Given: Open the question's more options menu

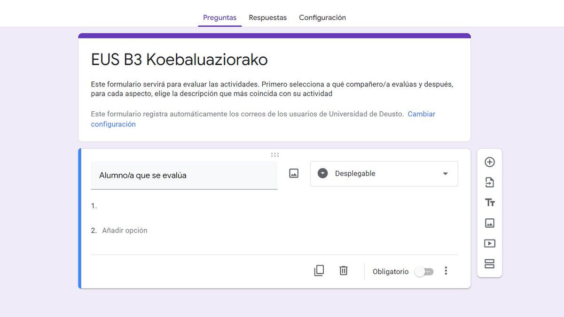Looking at the screenshot, I should (446, 271).
